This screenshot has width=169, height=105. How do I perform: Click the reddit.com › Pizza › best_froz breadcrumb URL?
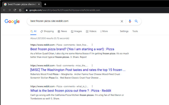tap(59, 45)
